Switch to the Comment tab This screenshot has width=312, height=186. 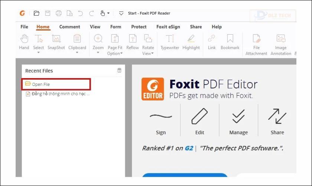click(x=70, y=27)
